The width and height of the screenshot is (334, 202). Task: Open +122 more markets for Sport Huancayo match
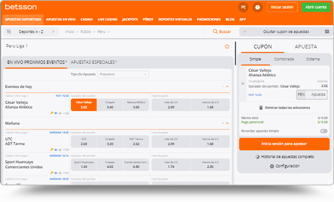pos(66,173)
